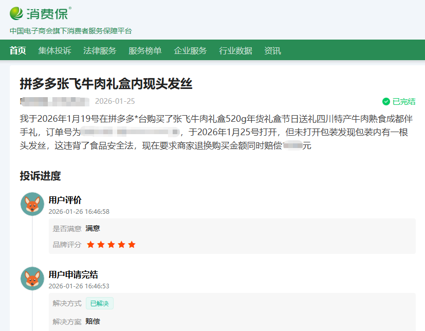Screen dimensions: 425x331
Task: Open the 集体投诉 navigation tab
Action: click(54, 50)
